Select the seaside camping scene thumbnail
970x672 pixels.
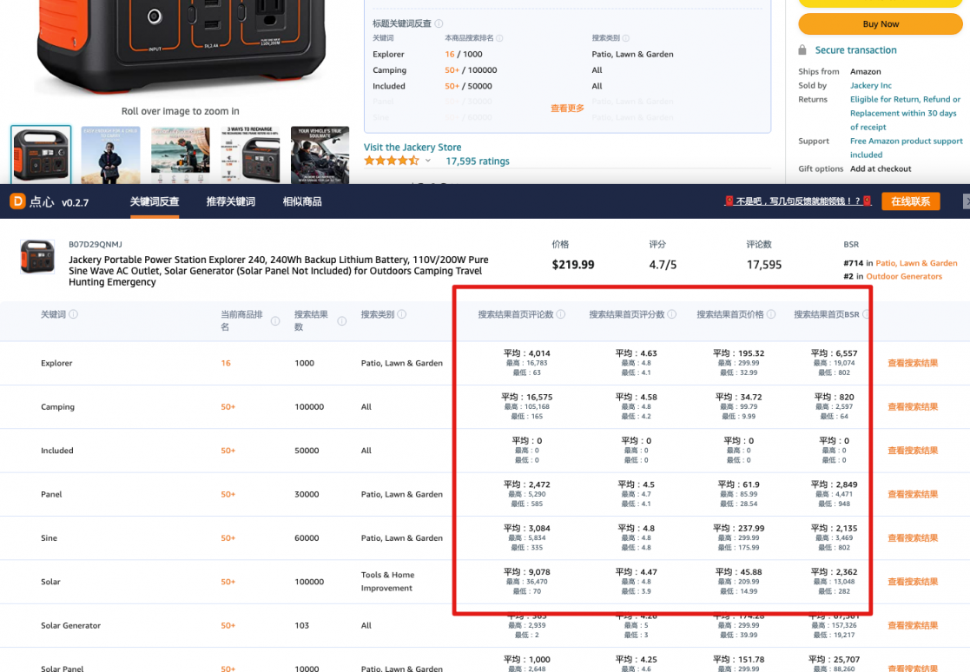(181, 155)
